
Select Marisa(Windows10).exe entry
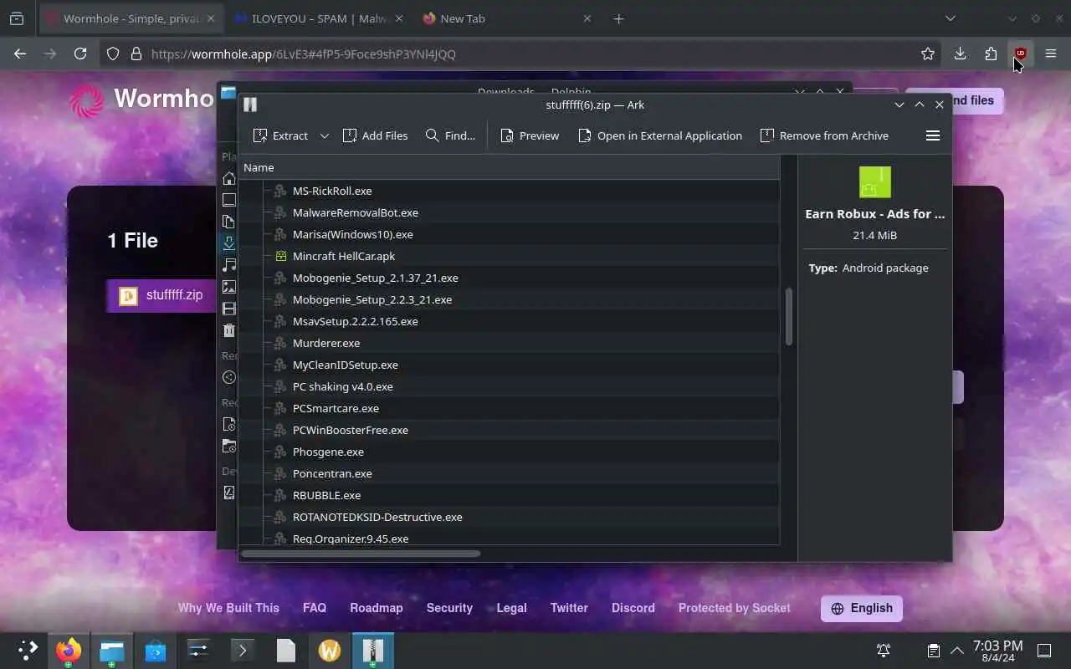click(x=352, y=234)
